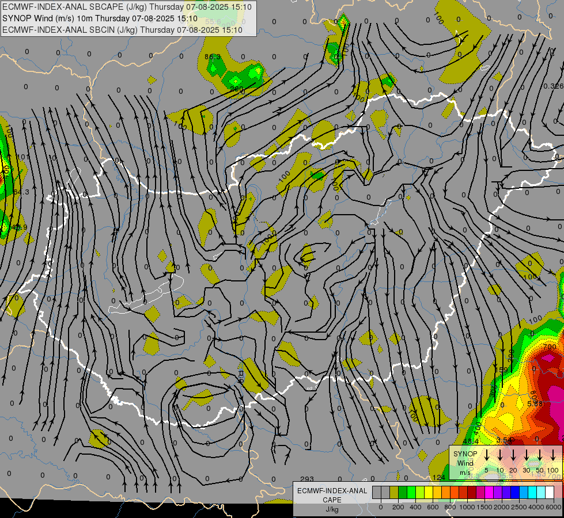This screenshot has width=564, height=518.
Task: Click the 6000 tick label in CAPE legend
Action: click(554, 507)
